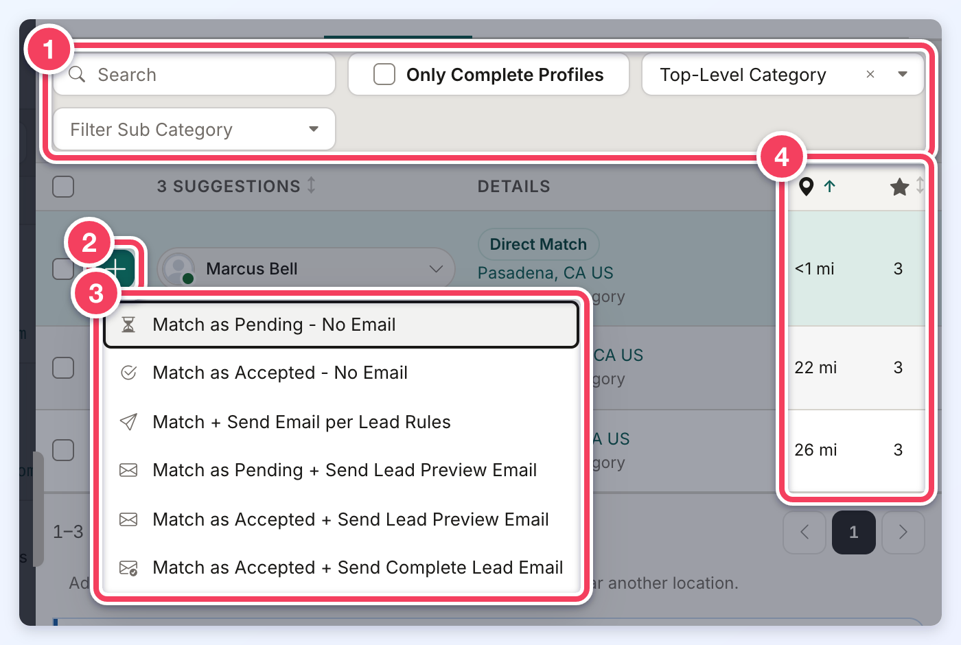Choose Match as Pending - No Email

pyautogui.click(x=341, y=325)
